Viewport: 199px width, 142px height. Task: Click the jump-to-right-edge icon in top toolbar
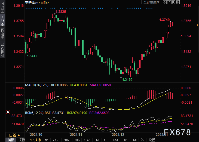click(x=178, y=2)
